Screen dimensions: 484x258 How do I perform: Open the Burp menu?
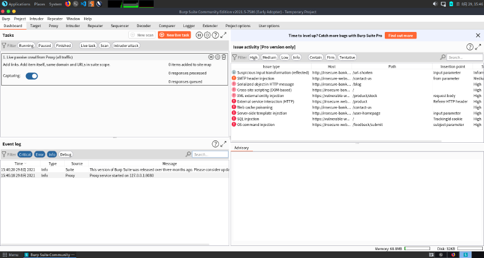(x=6, y=19)
